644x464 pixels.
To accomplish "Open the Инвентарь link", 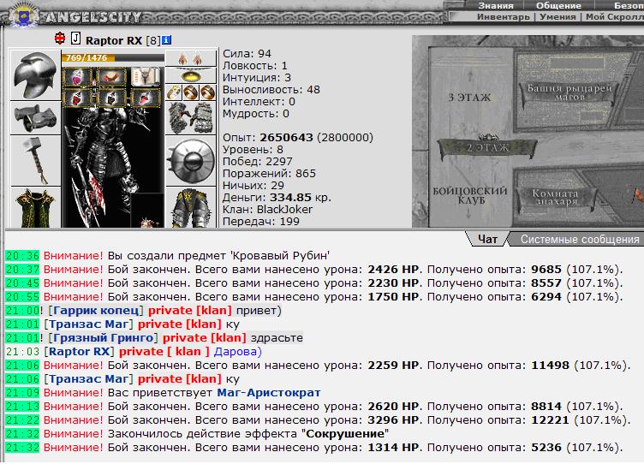I will tap(504, 17).
